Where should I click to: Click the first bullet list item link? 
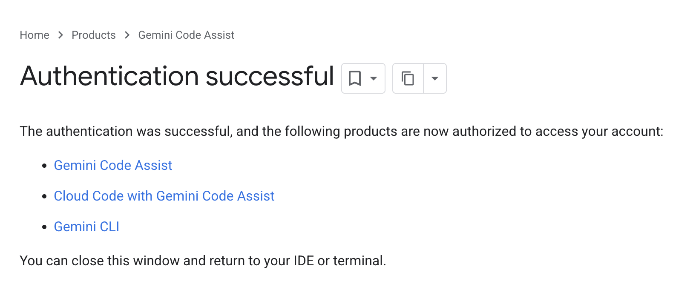[112, 166]
